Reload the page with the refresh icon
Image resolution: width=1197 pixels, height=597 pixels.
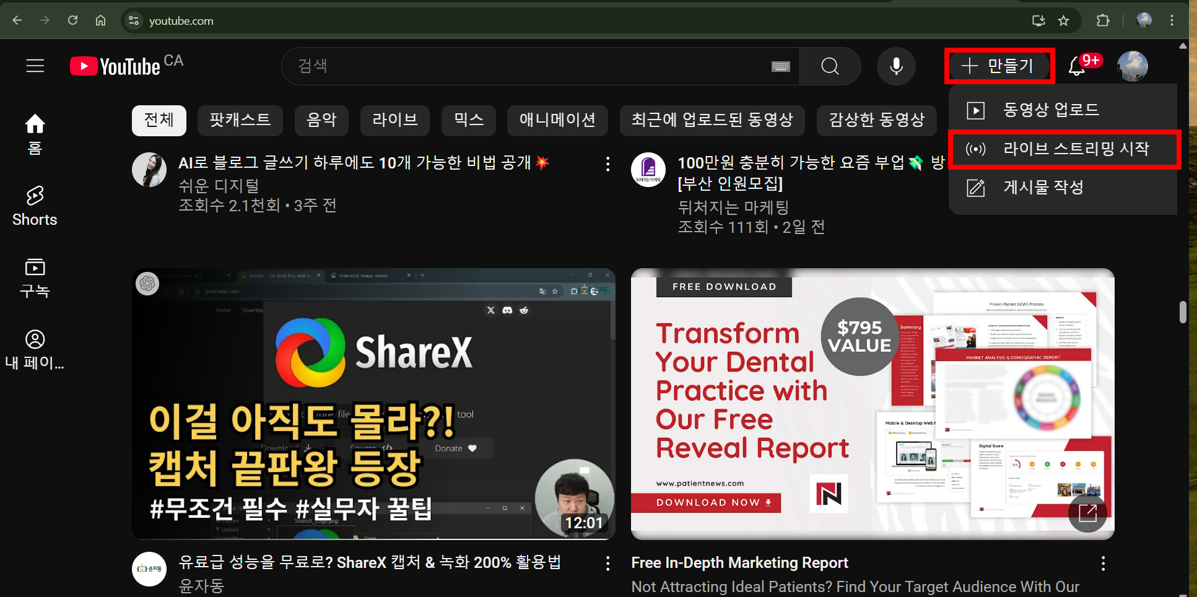[72, 20]
